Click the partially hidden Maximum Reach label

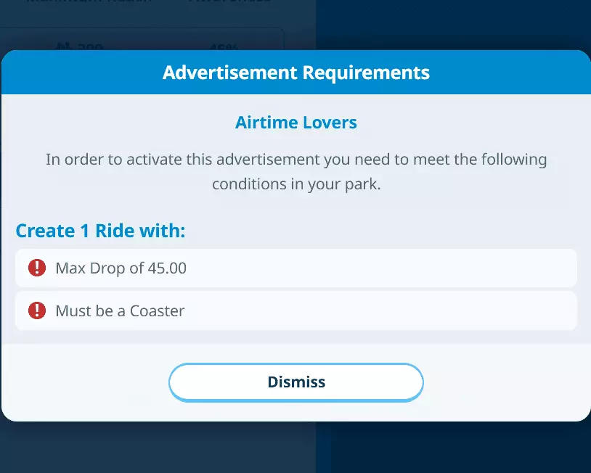(89, 2)
